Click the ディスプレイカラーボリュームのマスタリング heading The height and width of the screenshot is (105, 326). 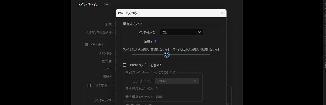point(151,73)
